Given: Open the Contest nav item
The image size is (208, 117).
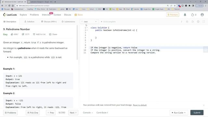Looking at the screenshot, I should [57, 15].
